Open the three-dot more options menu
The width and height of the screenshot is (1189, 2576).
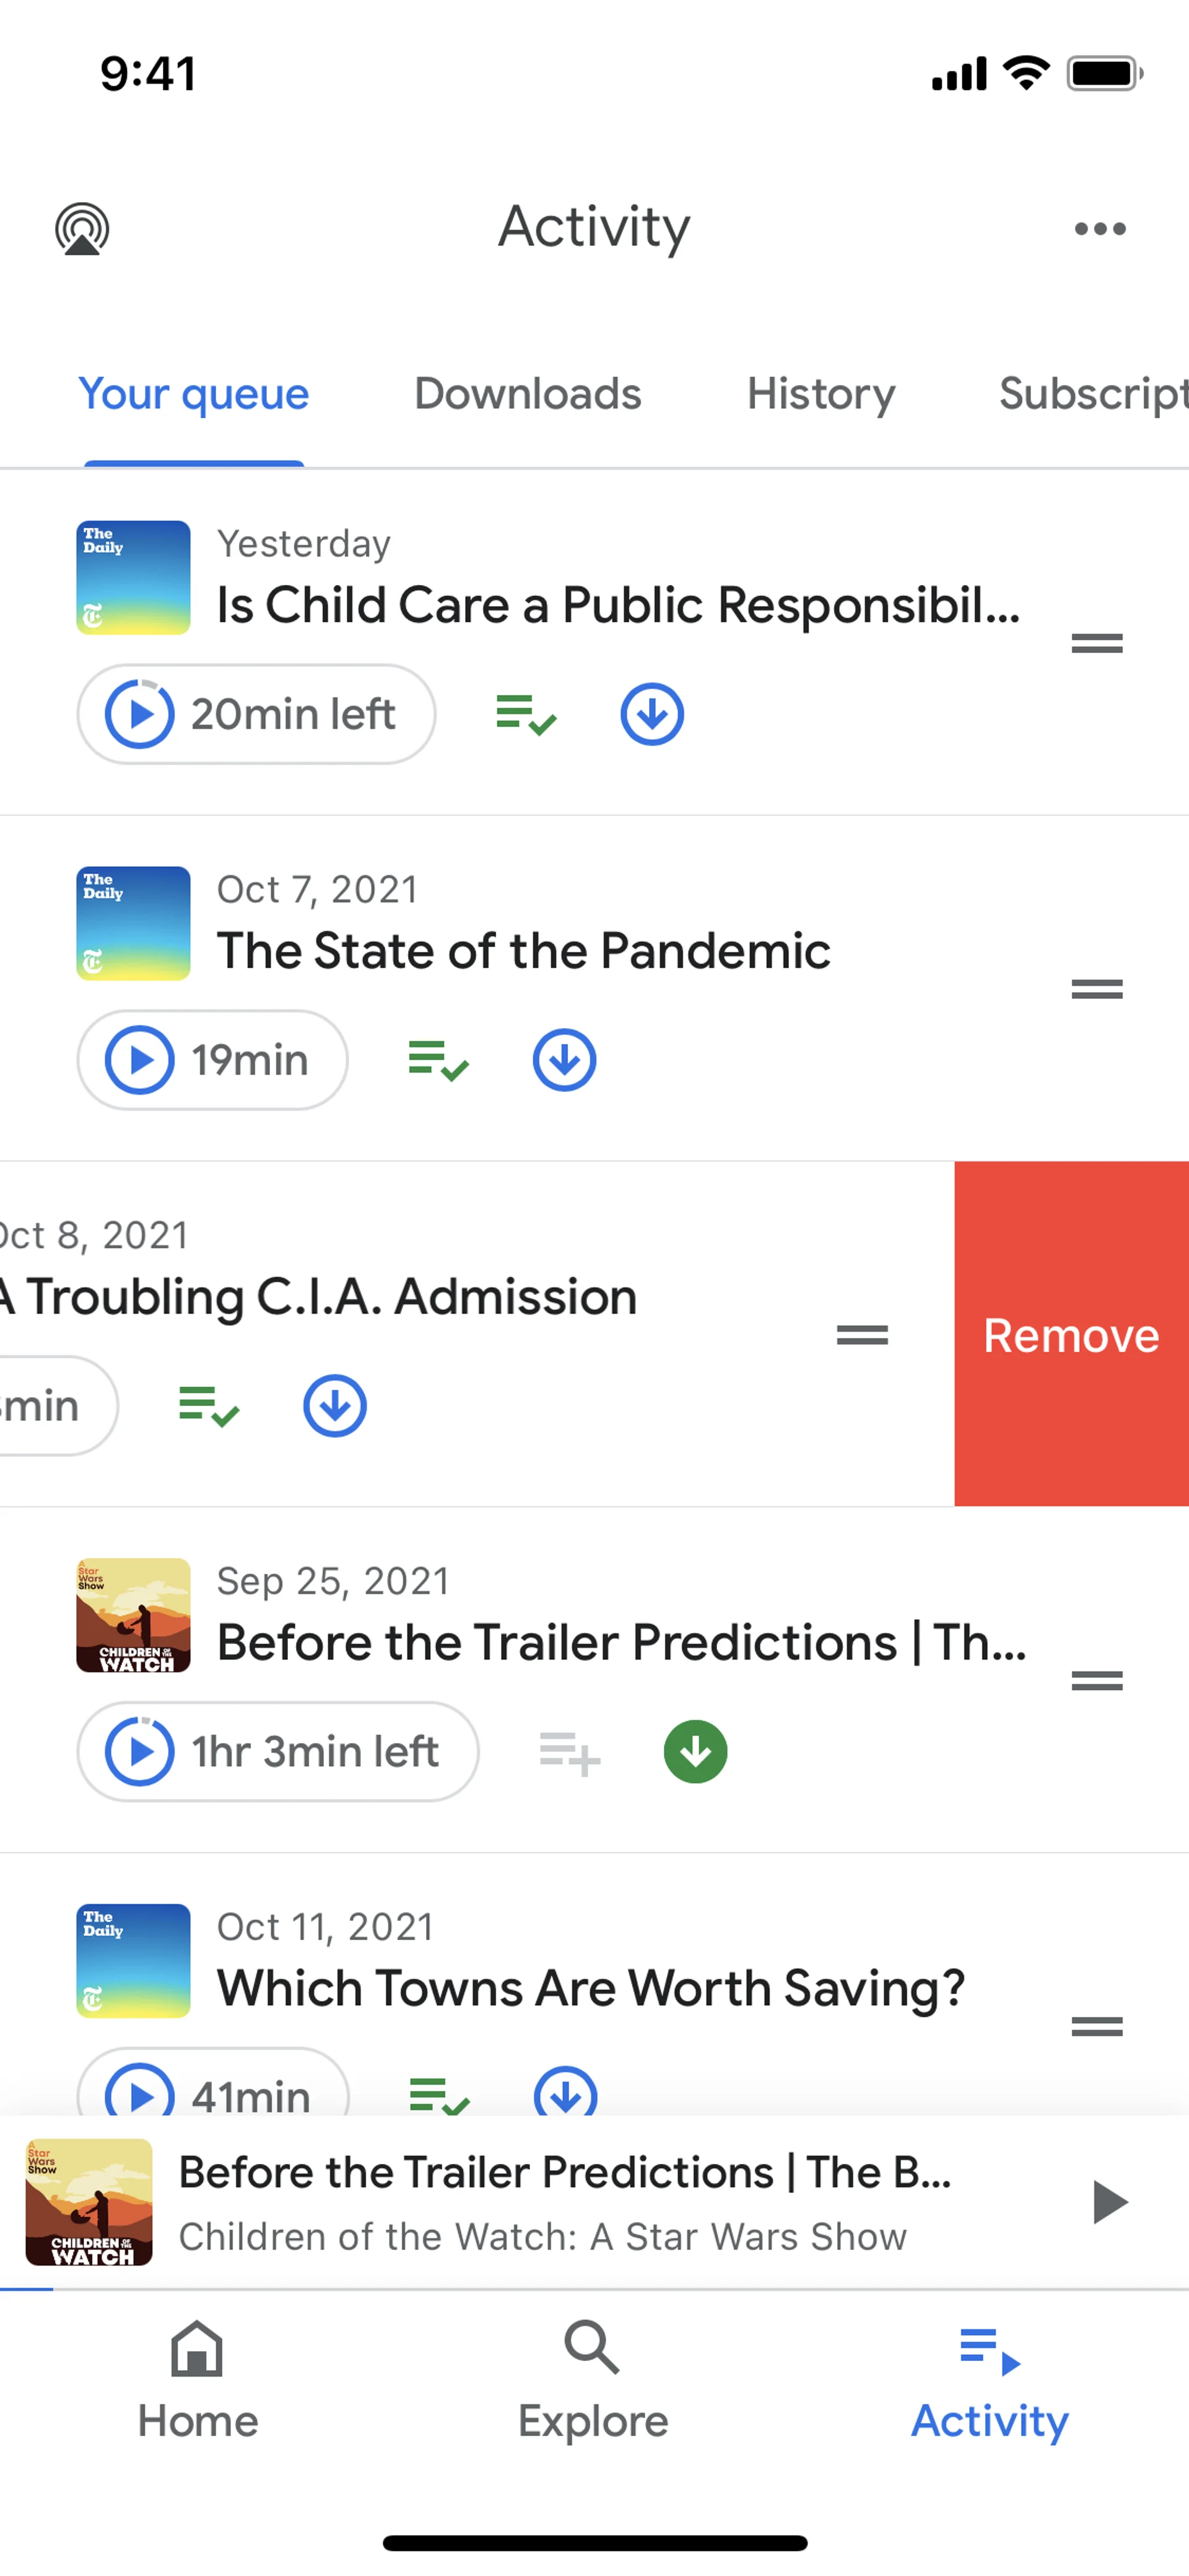click(1099, 229)
